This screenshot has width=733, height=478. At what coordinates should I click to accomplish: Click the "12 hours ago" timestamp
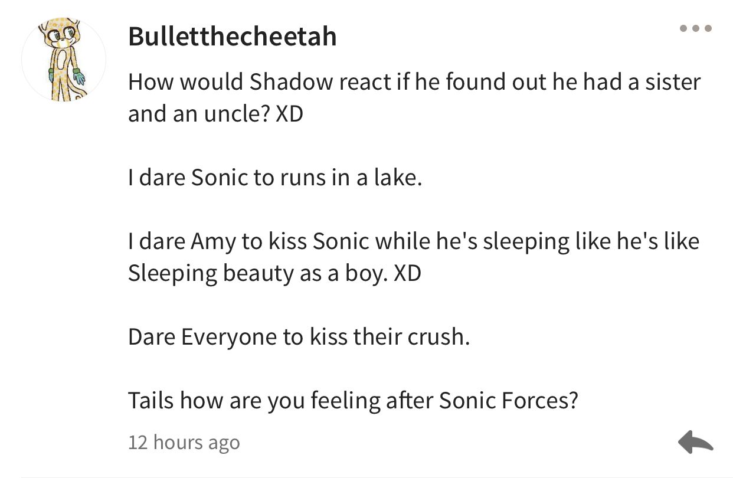184,442
